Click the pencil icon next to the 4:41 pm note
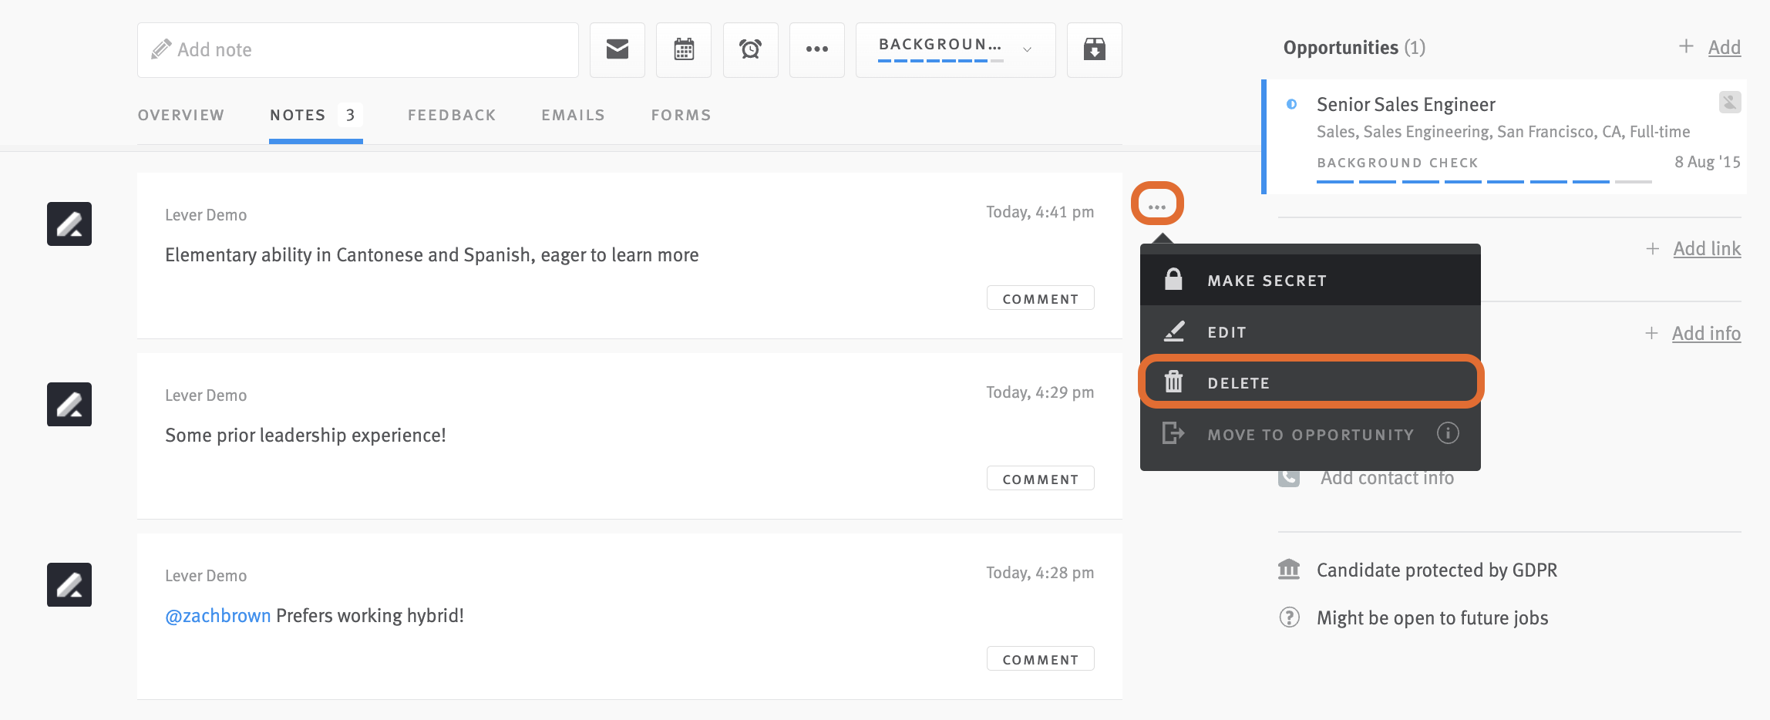 point(69,224)
